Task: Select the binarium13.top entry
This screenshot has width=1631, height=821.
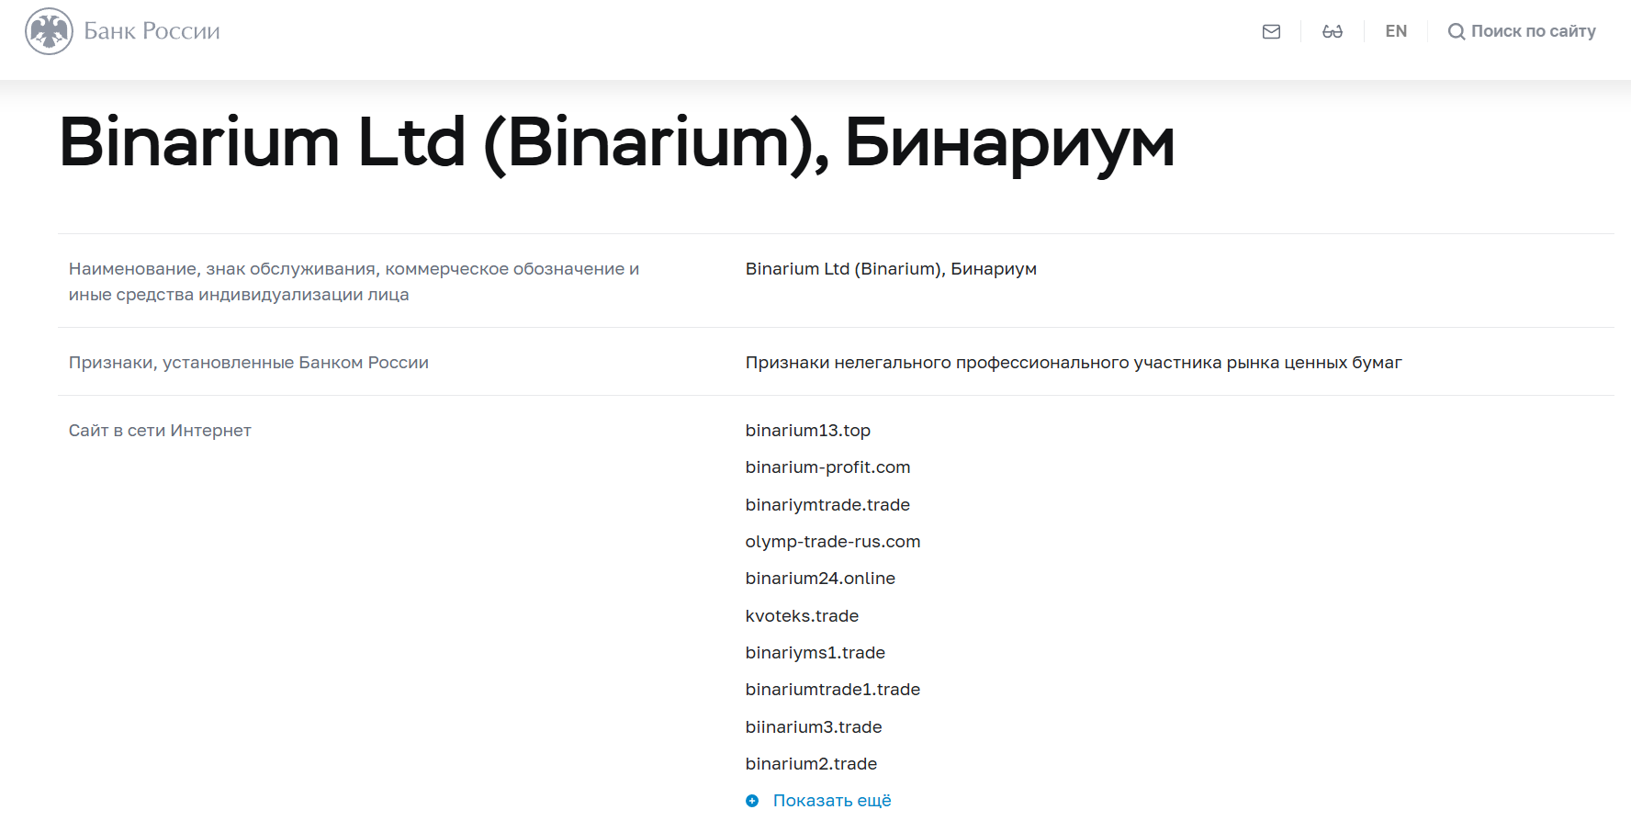Action: (808, 431)
